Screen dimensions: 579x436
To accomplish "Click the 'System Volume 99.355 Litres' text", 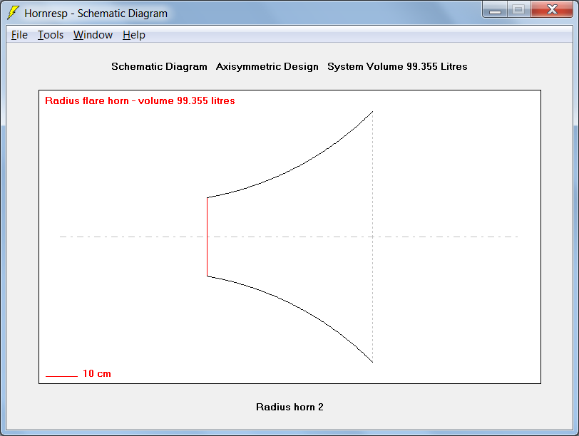I will (397, 66).
